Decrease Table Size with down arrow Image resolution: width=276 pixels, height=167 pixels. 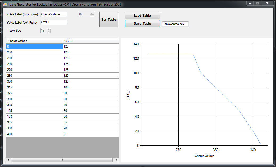(x=49, y=32)
